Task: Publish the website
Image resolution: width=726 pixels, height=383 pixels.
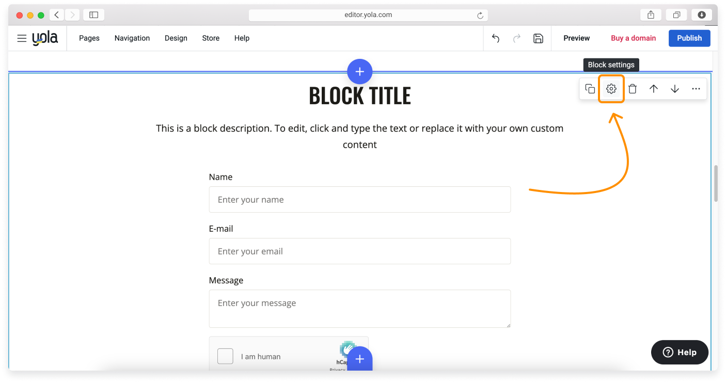Action: click(x=689, y=38)
